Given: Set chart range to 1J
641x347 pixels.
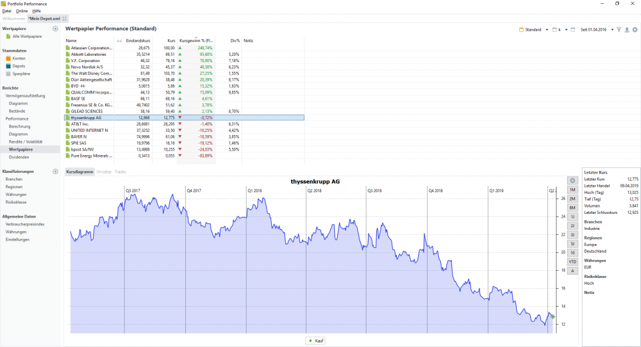Looking at the screenshot, I should (x=572, y=217).
